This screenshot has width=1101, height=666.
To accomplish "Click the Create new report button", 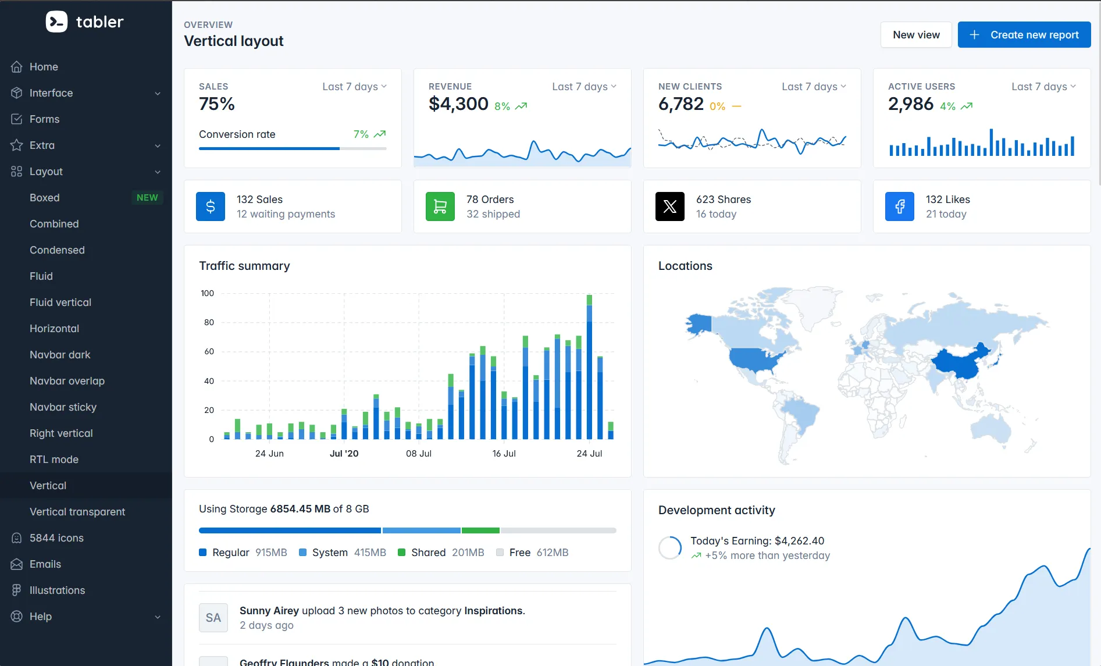I will tap(1024, 34).
